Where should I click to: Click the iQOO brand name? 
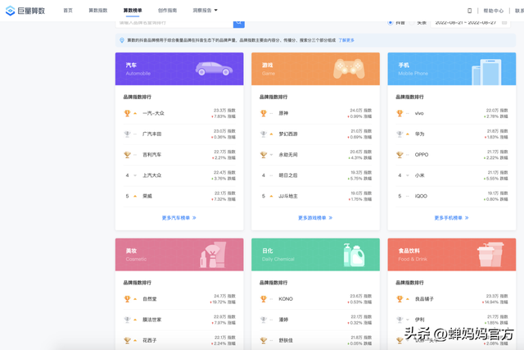[x=421, y=196]
